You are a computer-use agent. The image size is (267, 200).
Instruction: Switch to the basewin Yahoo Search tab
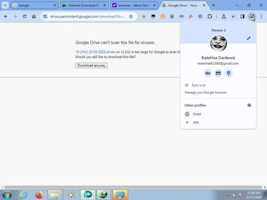134,5
